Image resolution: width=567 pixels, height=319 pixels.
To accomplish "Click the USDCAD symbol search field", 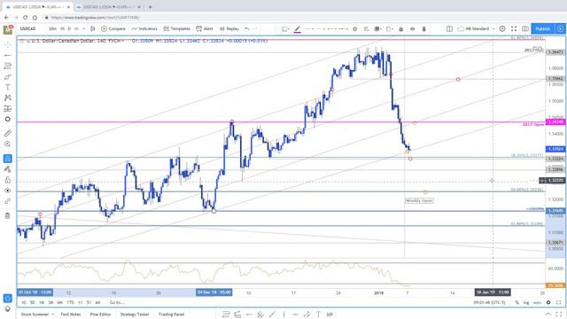I will 28,28.
